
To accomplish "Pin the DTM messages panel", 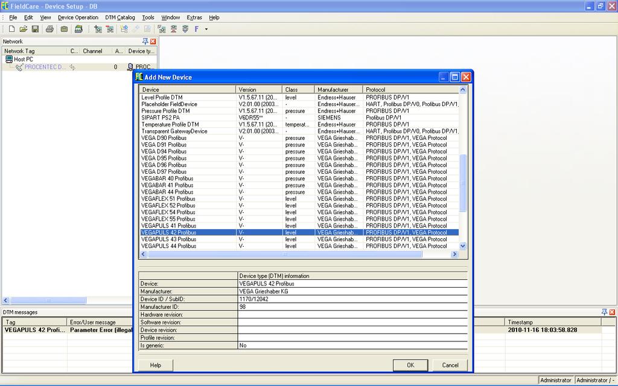I will coord(604,312).
